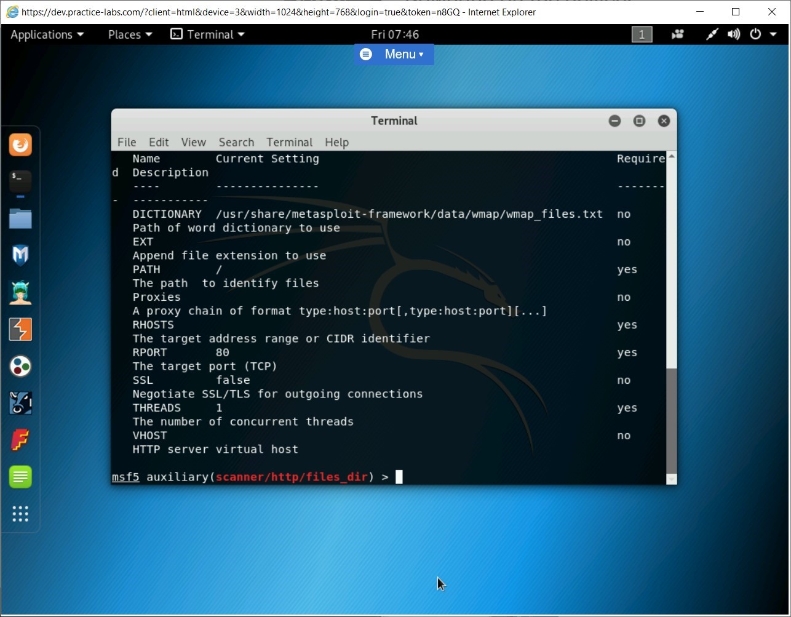This screenshot has width=791, height=617.
Task: Open the Applications menu
Action: [43, 34]
